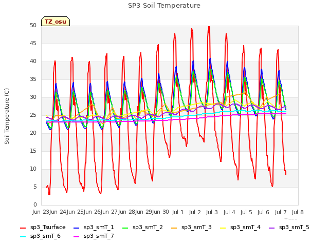The image size is (329, 246).
Task: Select the sp3_smT_1 legend label
Action: click(x=99, y=228)
